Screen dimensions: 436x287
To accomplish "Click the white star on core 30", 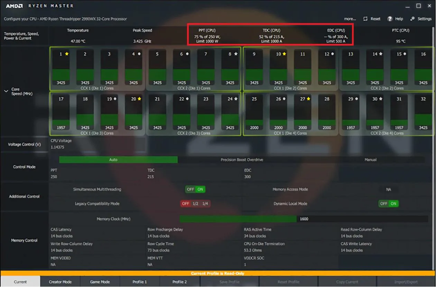I will point(381,99).
